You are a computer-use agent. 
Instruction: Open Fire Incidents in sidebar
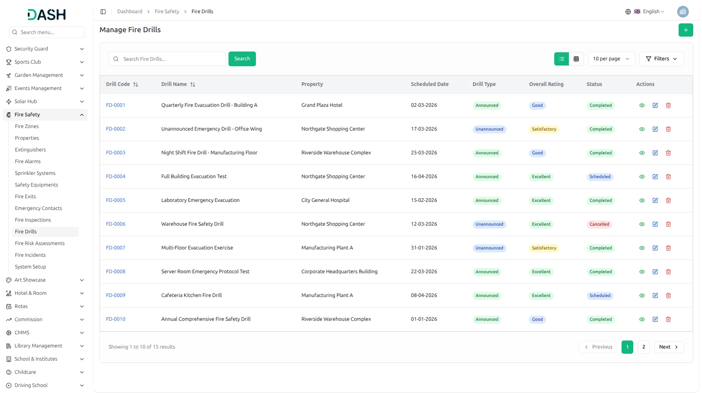pos(30,255)
